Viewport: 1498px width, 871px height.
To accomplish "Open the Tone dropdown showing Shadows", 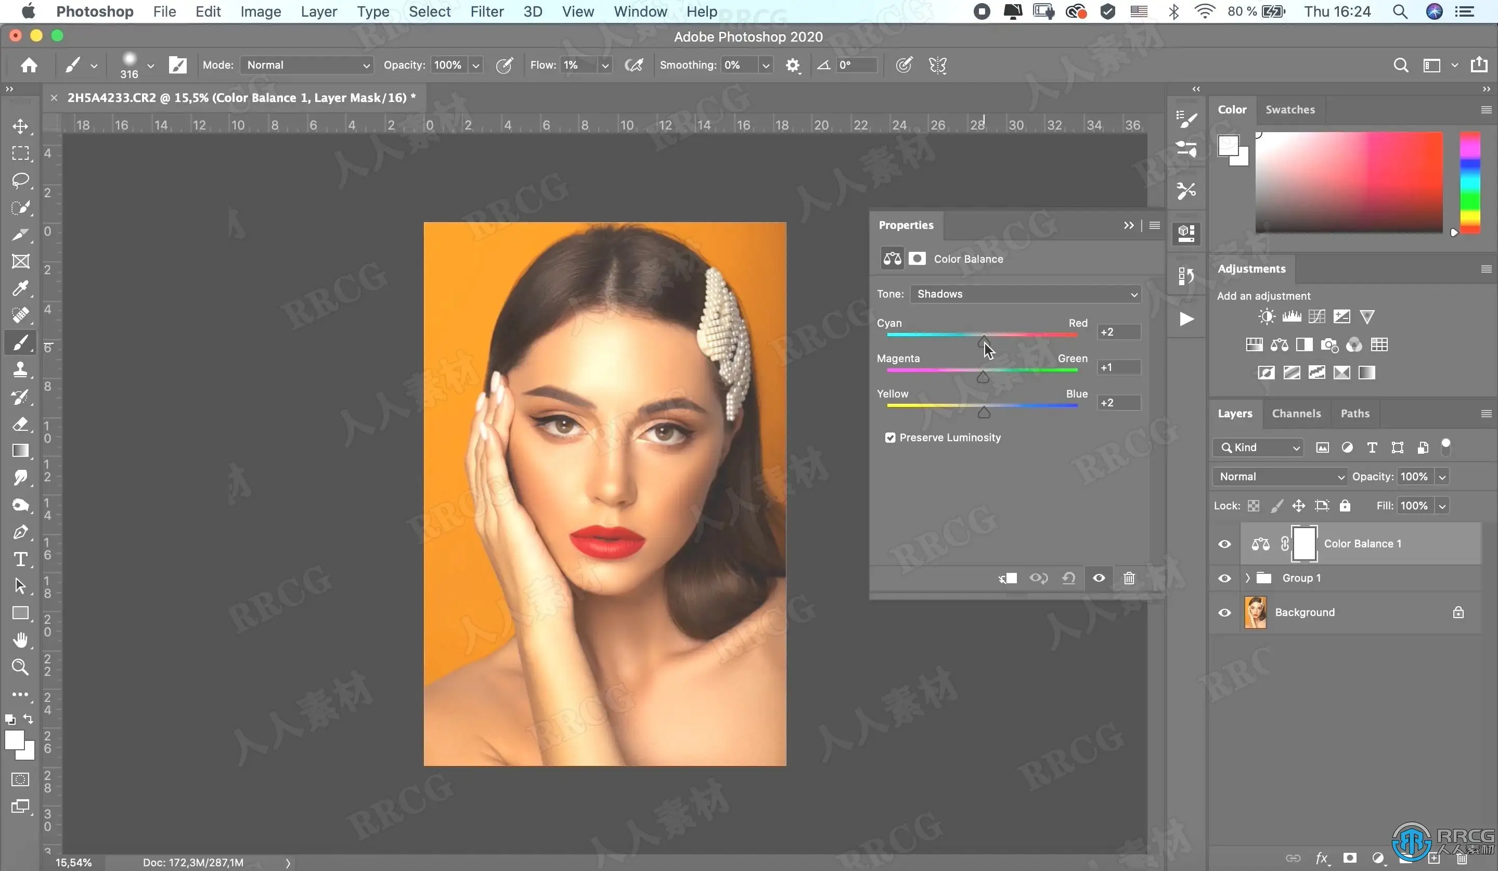I will (1025, 293).
